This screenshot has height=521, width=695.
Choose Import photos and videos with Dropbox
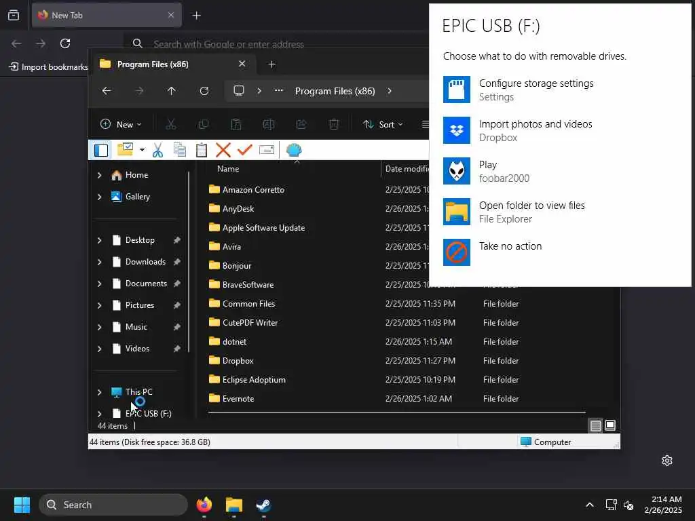tap(560, 131)
